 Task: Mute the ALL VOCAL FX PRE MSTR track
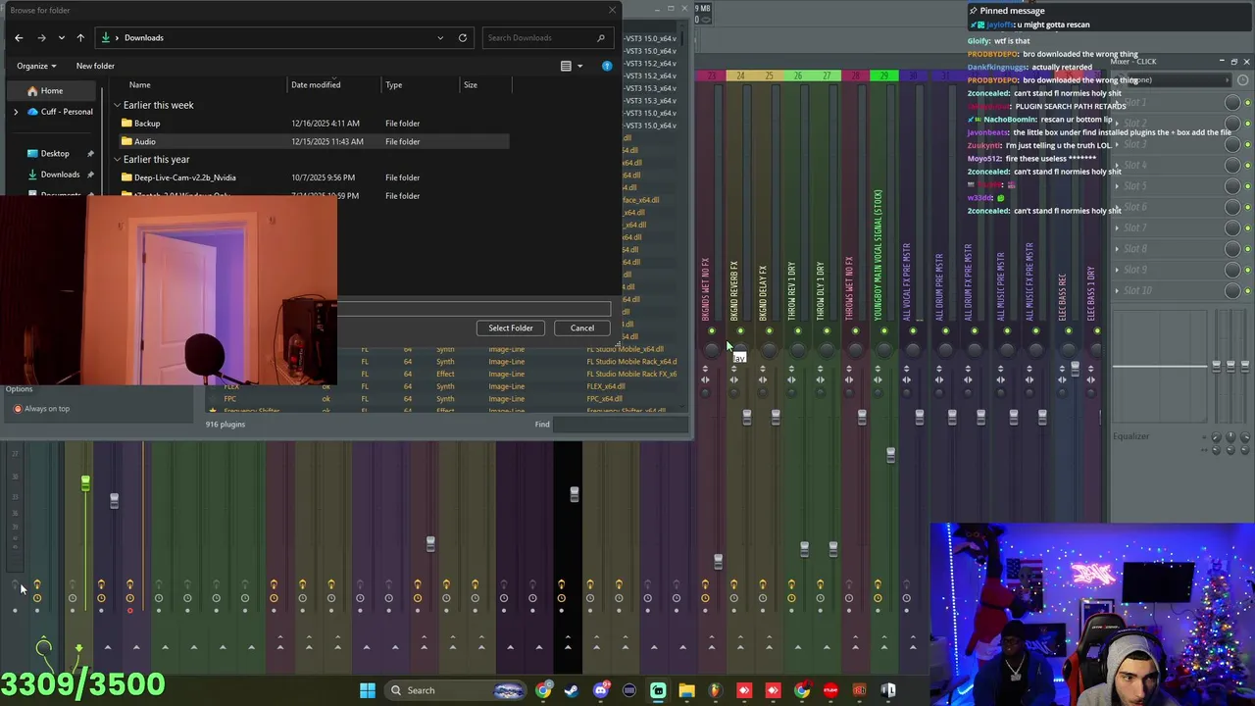coord(914,330)
